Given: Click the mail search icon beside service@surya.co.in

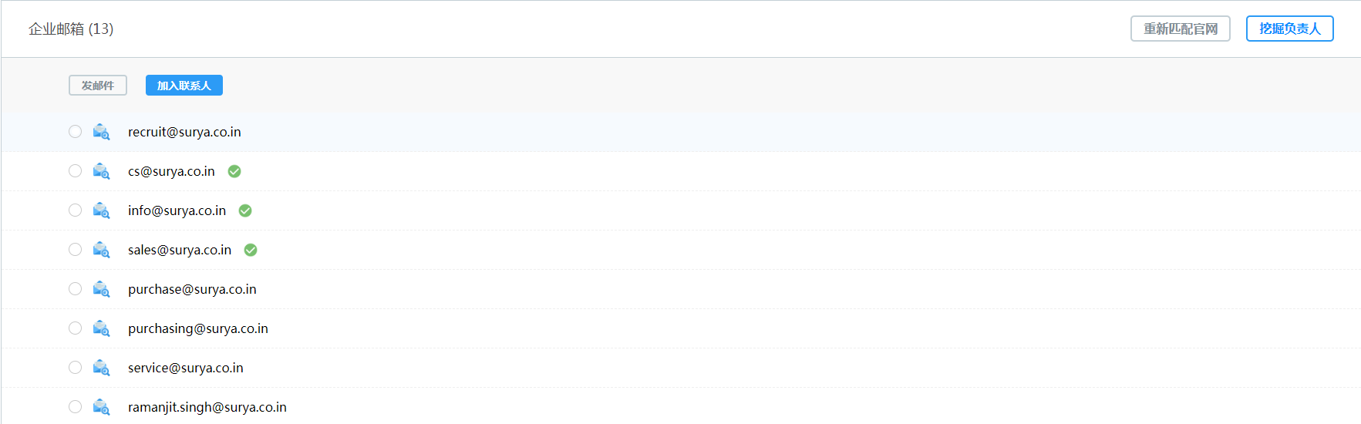Looking at the screenshot, I should tap(101, 368).
